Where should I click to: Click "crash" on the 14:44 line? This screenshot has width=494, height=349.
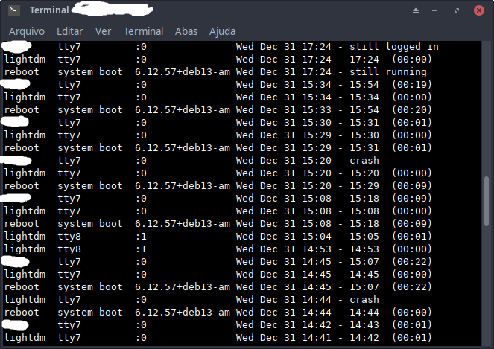[x=364, y=300]
